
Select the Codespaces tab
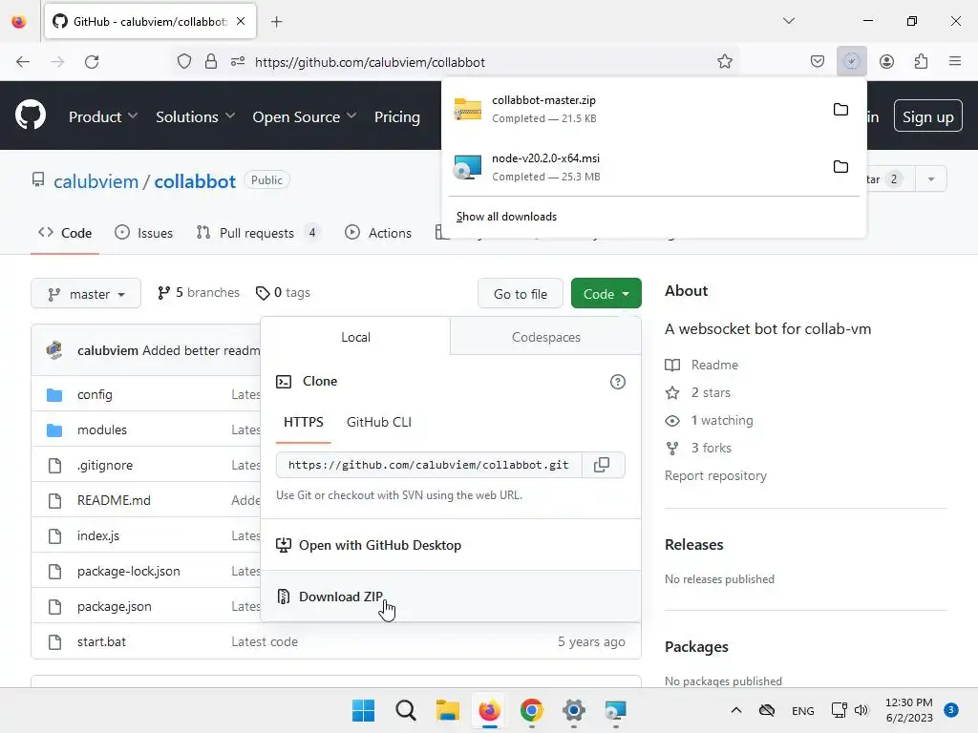[x=545, y=337]
